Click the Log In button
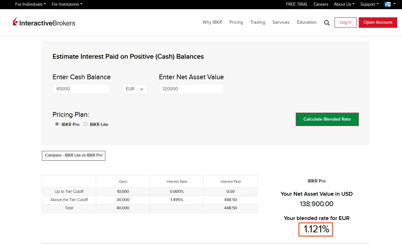The width and height of the screenshot is (402, 244). [x=346, y=22]
